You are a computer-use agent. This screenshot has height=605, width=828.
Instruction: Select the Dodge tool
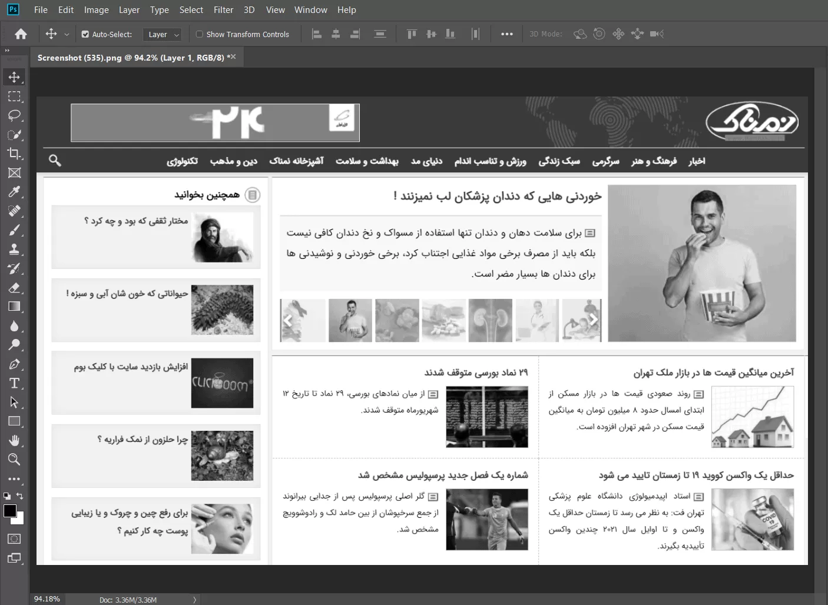point(14,345)
